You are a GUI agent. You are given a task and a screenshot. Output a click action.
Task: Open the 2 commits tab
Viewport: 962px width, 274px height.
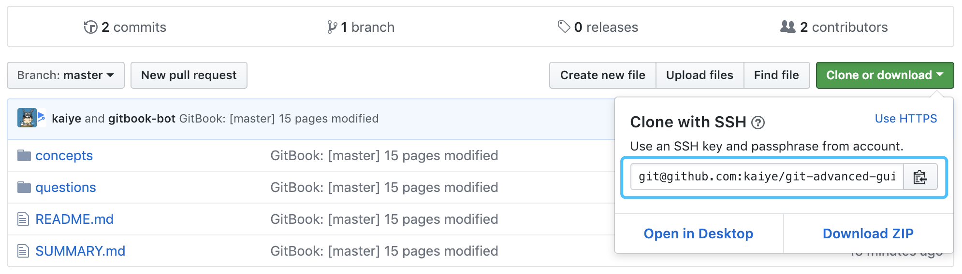[125, 27]
